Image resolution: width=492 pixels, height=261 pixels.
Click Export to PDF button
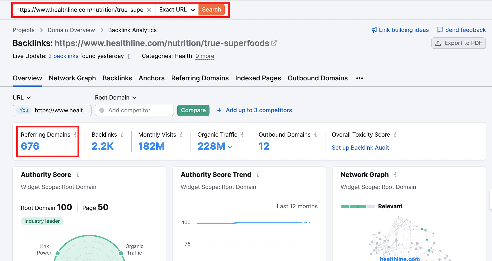pos(458,43)
